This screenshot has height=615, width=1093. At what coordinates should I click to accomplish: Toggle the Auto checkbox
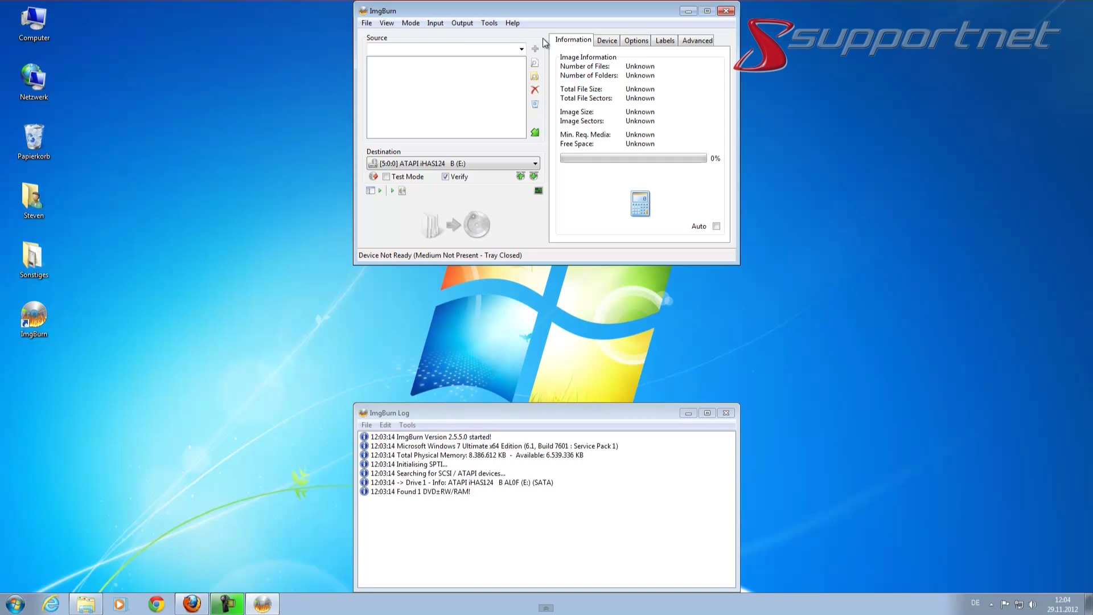[716, 226]
